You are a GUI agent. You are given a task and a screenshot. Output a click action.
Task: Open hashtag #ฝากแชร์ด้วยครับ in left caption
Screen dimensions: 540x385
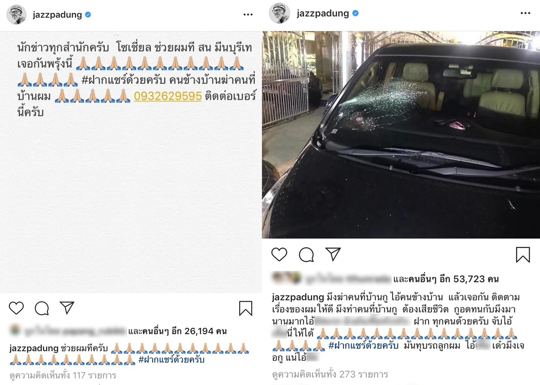(171, 360)
